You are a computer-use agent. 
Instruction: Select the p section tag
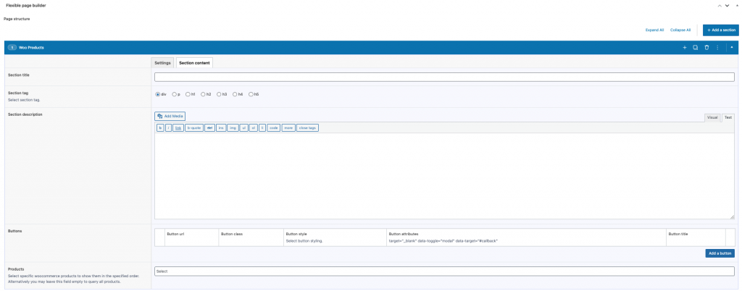pyautogui.click(x=174, y=94)
